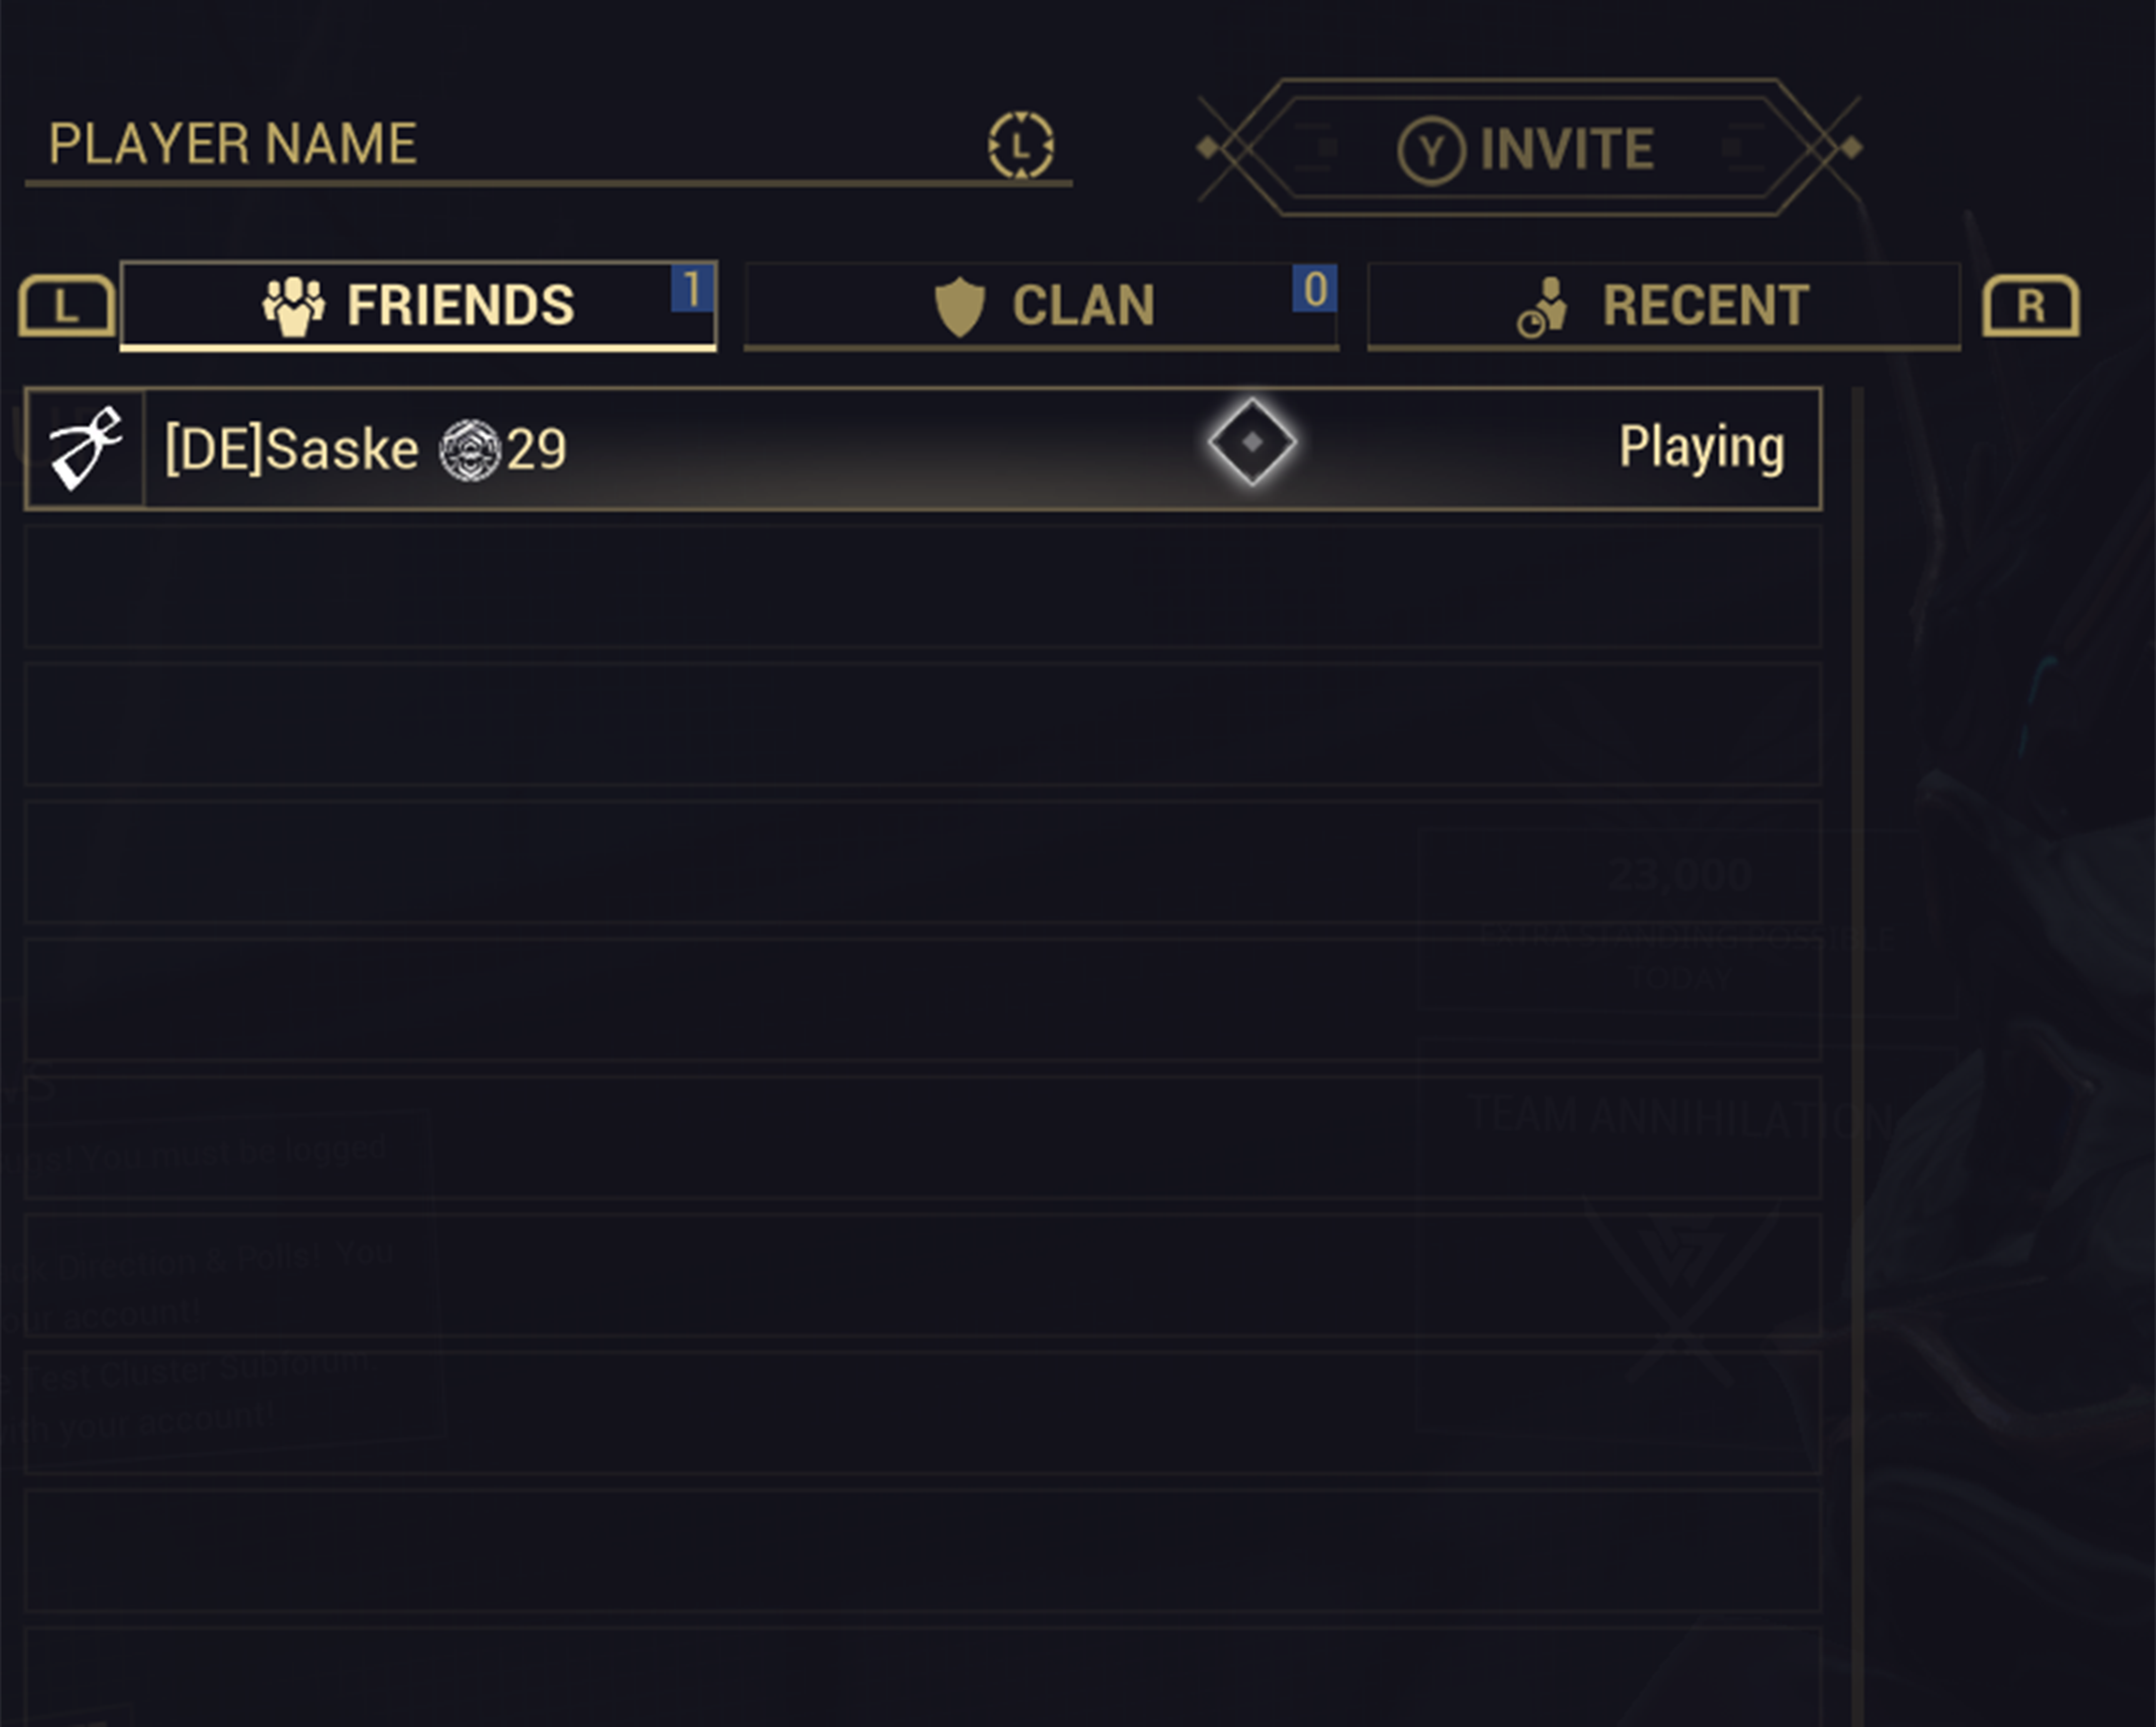Click the Playing status text
The image size is (2156, 1727).
[1701, 447]
